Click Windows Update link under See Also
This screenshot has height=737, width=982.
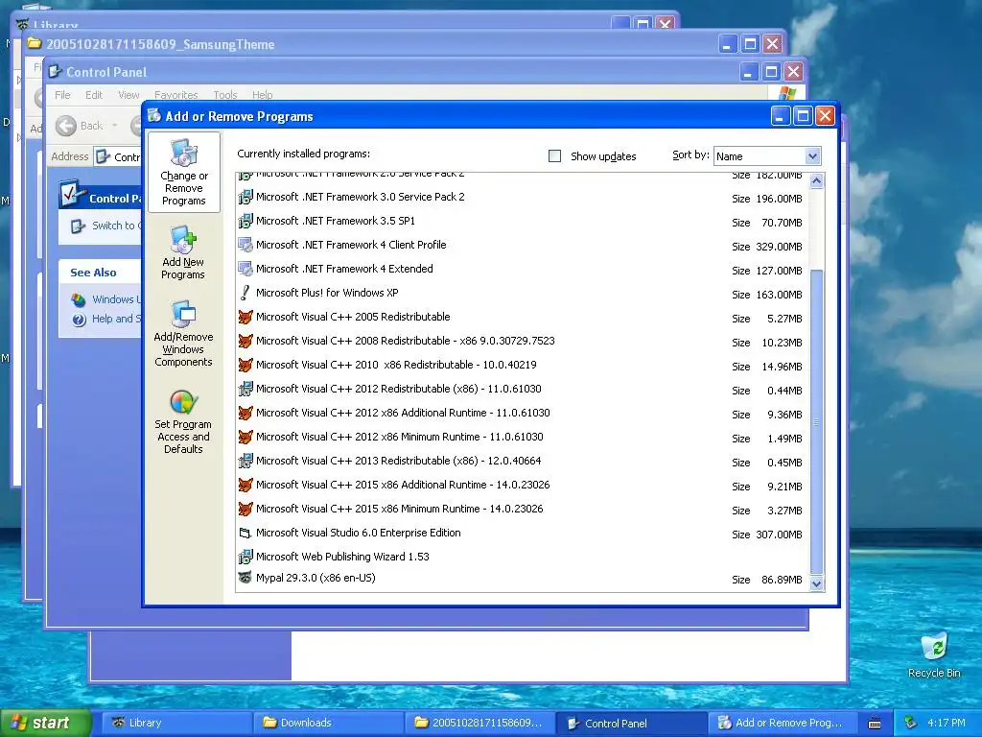coord(116,299)
